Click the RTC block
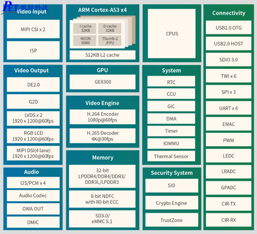This screenshot has width=257, height=234. click(171, 81)
